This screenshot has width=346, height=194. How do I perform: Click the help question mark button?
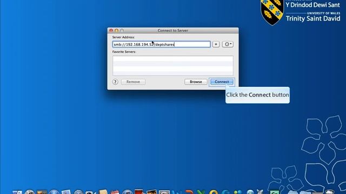115,82
